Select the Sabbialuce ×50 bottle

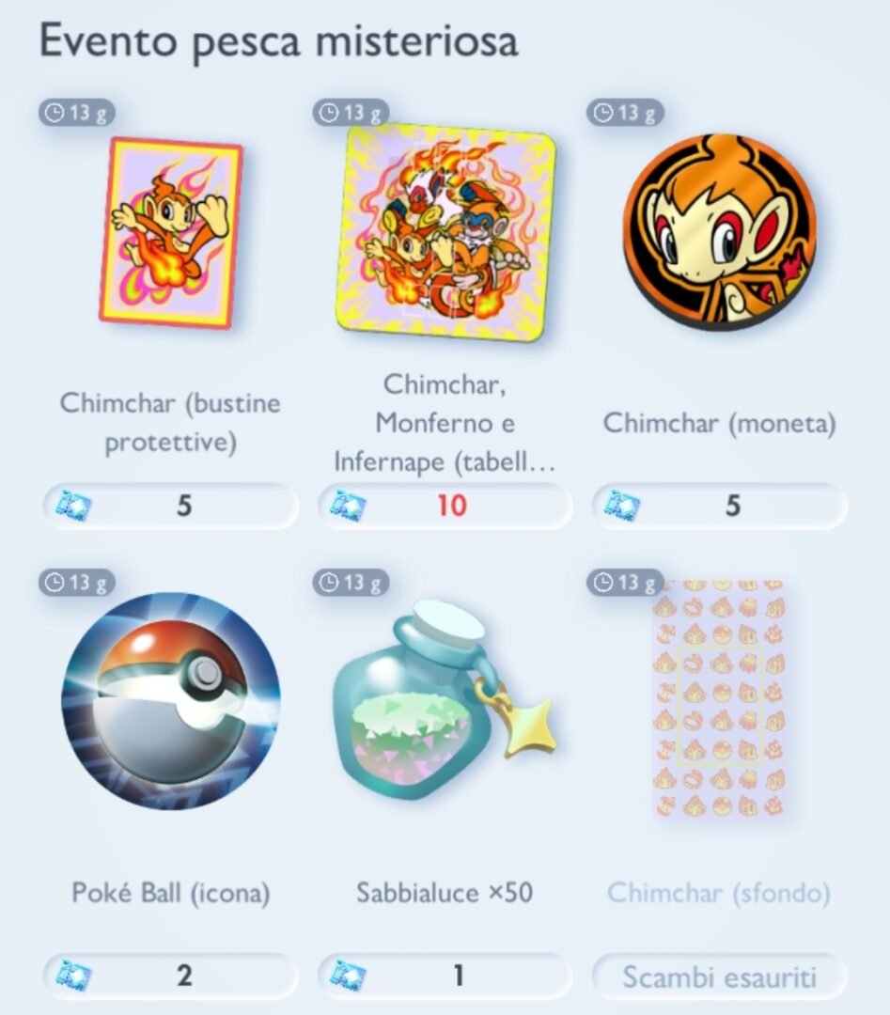[x=444, y=700]
